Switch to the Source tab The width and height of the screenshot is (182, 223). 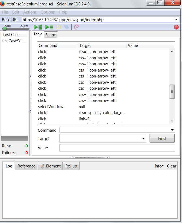click(x=51, y=35)
